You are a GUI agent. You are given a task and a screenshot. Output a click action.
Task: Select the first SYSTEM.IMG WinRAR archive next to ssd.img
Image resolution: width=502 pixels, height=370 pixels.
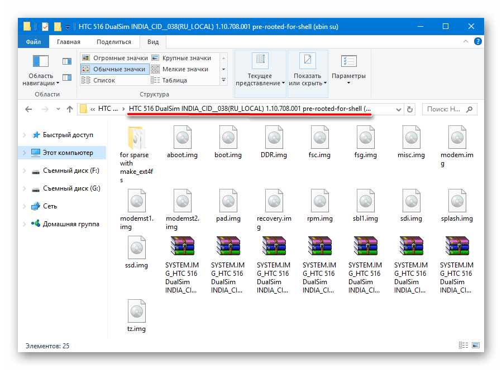coord(182,265)
